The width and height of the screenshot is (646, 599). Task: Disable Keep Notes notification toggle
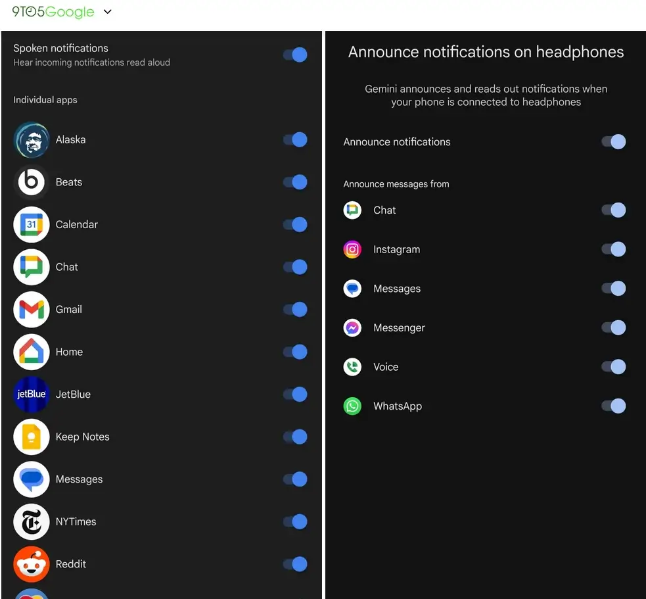pyautogui.click(x=295, y=437)
